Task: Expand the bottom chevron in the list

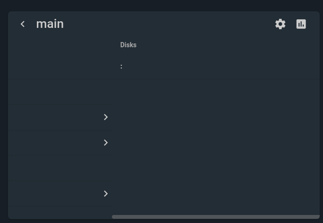Action: coord(106,194)
